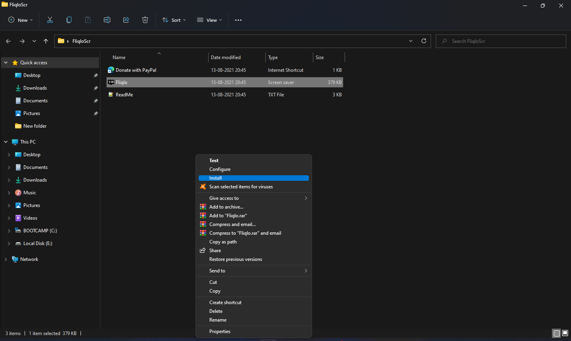Viewport: 571px width, 341px height.
Task: Open recent locations dropdown arrow
Action: click(x=34, y=41)
